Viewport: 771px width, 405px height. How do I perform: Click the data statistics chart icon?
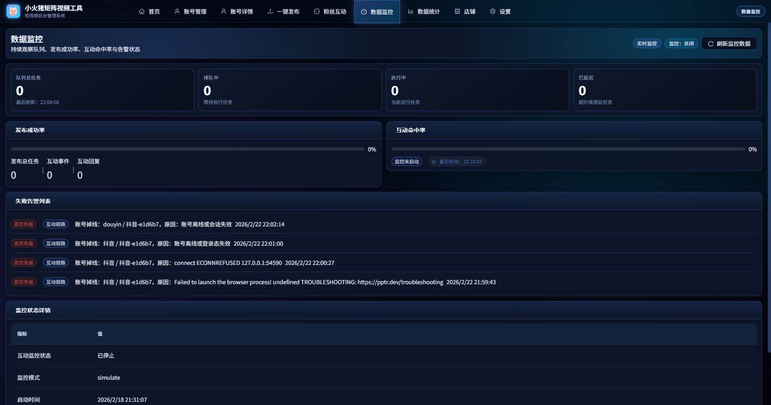[x=411, y=12]
